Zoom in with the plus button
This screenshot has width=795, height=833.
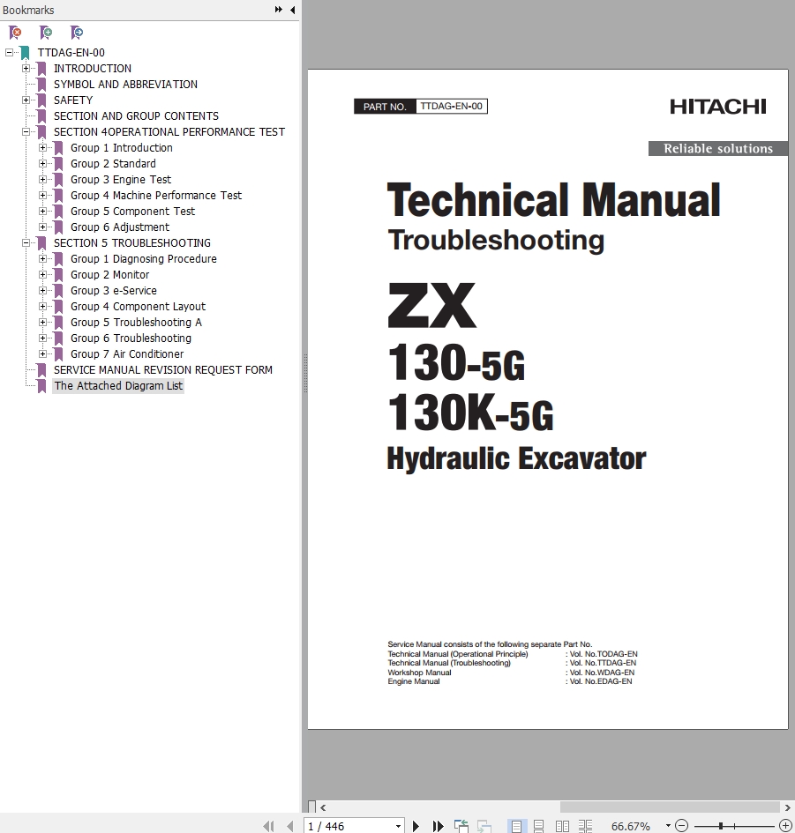pyautogui.click(x=785, y=826)
